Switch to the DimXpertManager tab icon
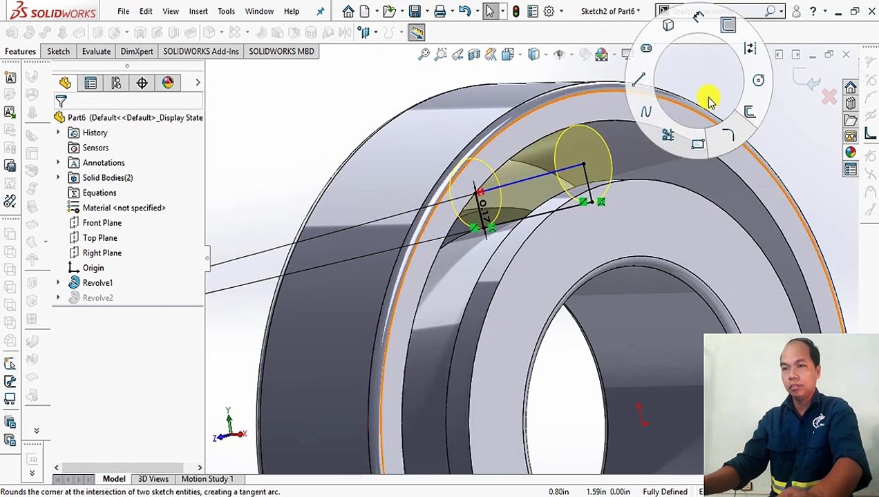The height and width of the screenshot is (497, 879). coord(142,83)
